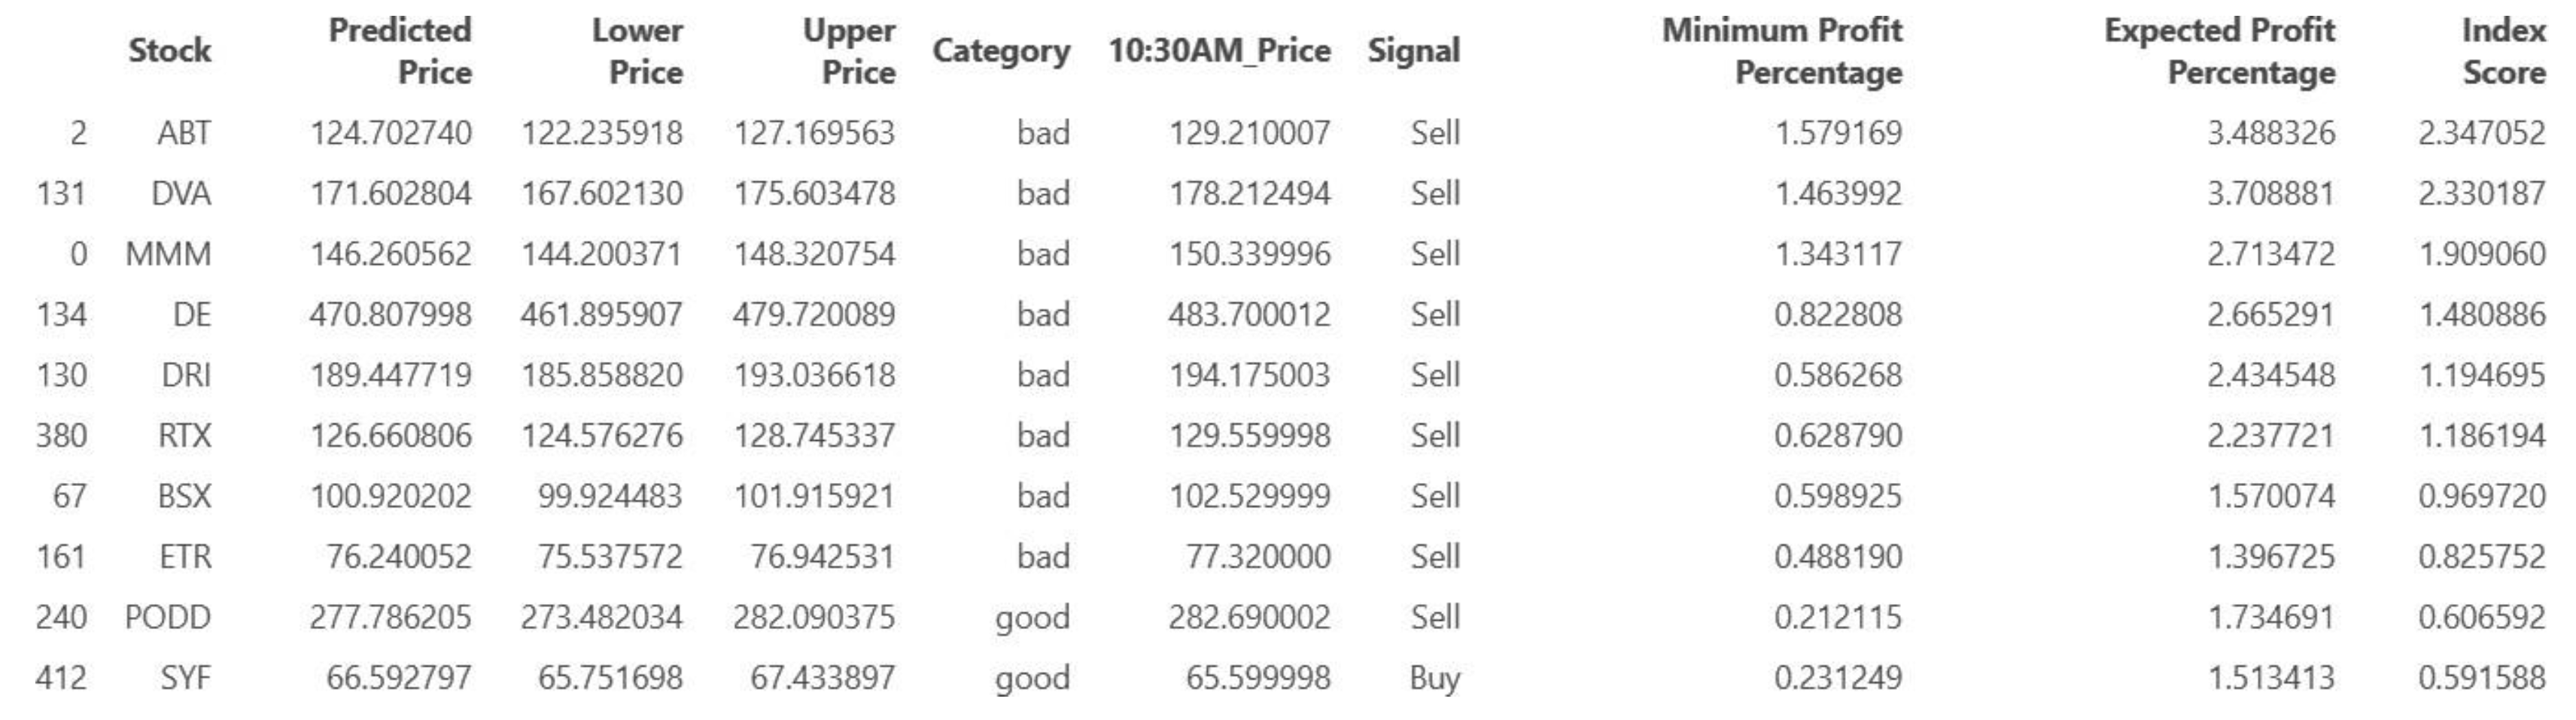Click the Buy signal for SYF
Screen dimensions: 2576x720
[x=1434, y=678]
